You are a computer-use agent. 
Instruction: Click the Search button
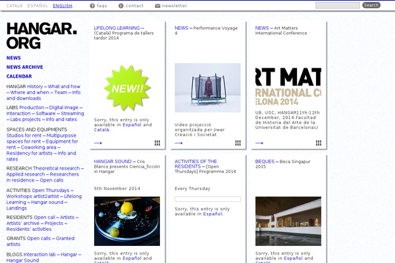click(371, 5)
